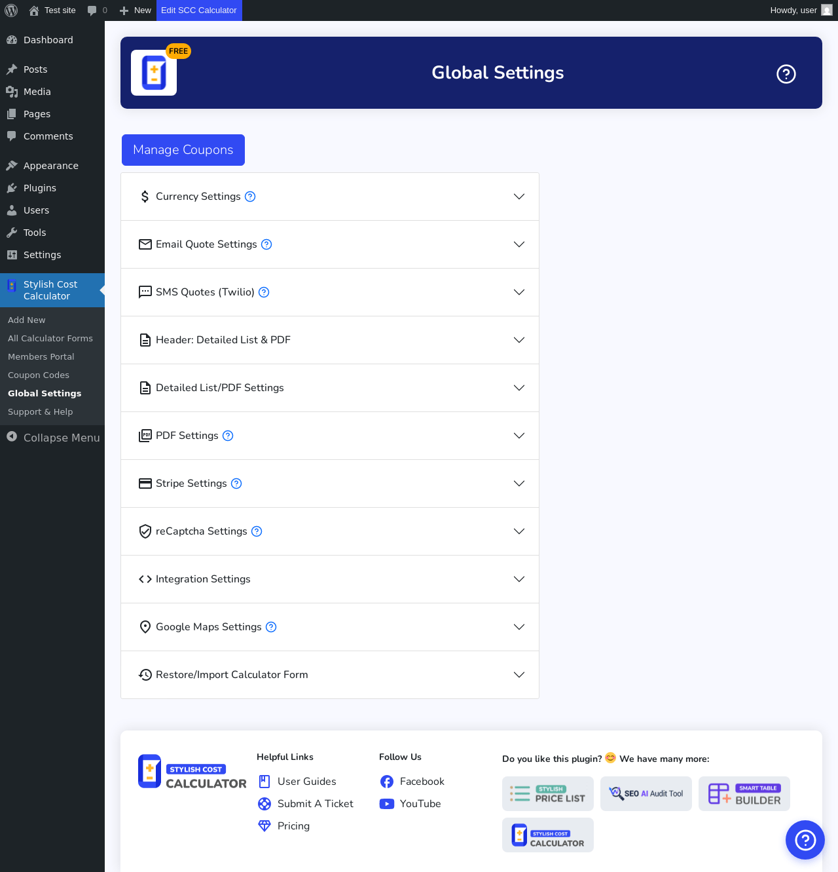The height and width of the screenshot is (872, 838).
Task: Open Posts in sidebar menu
Action: pos(52,69)
